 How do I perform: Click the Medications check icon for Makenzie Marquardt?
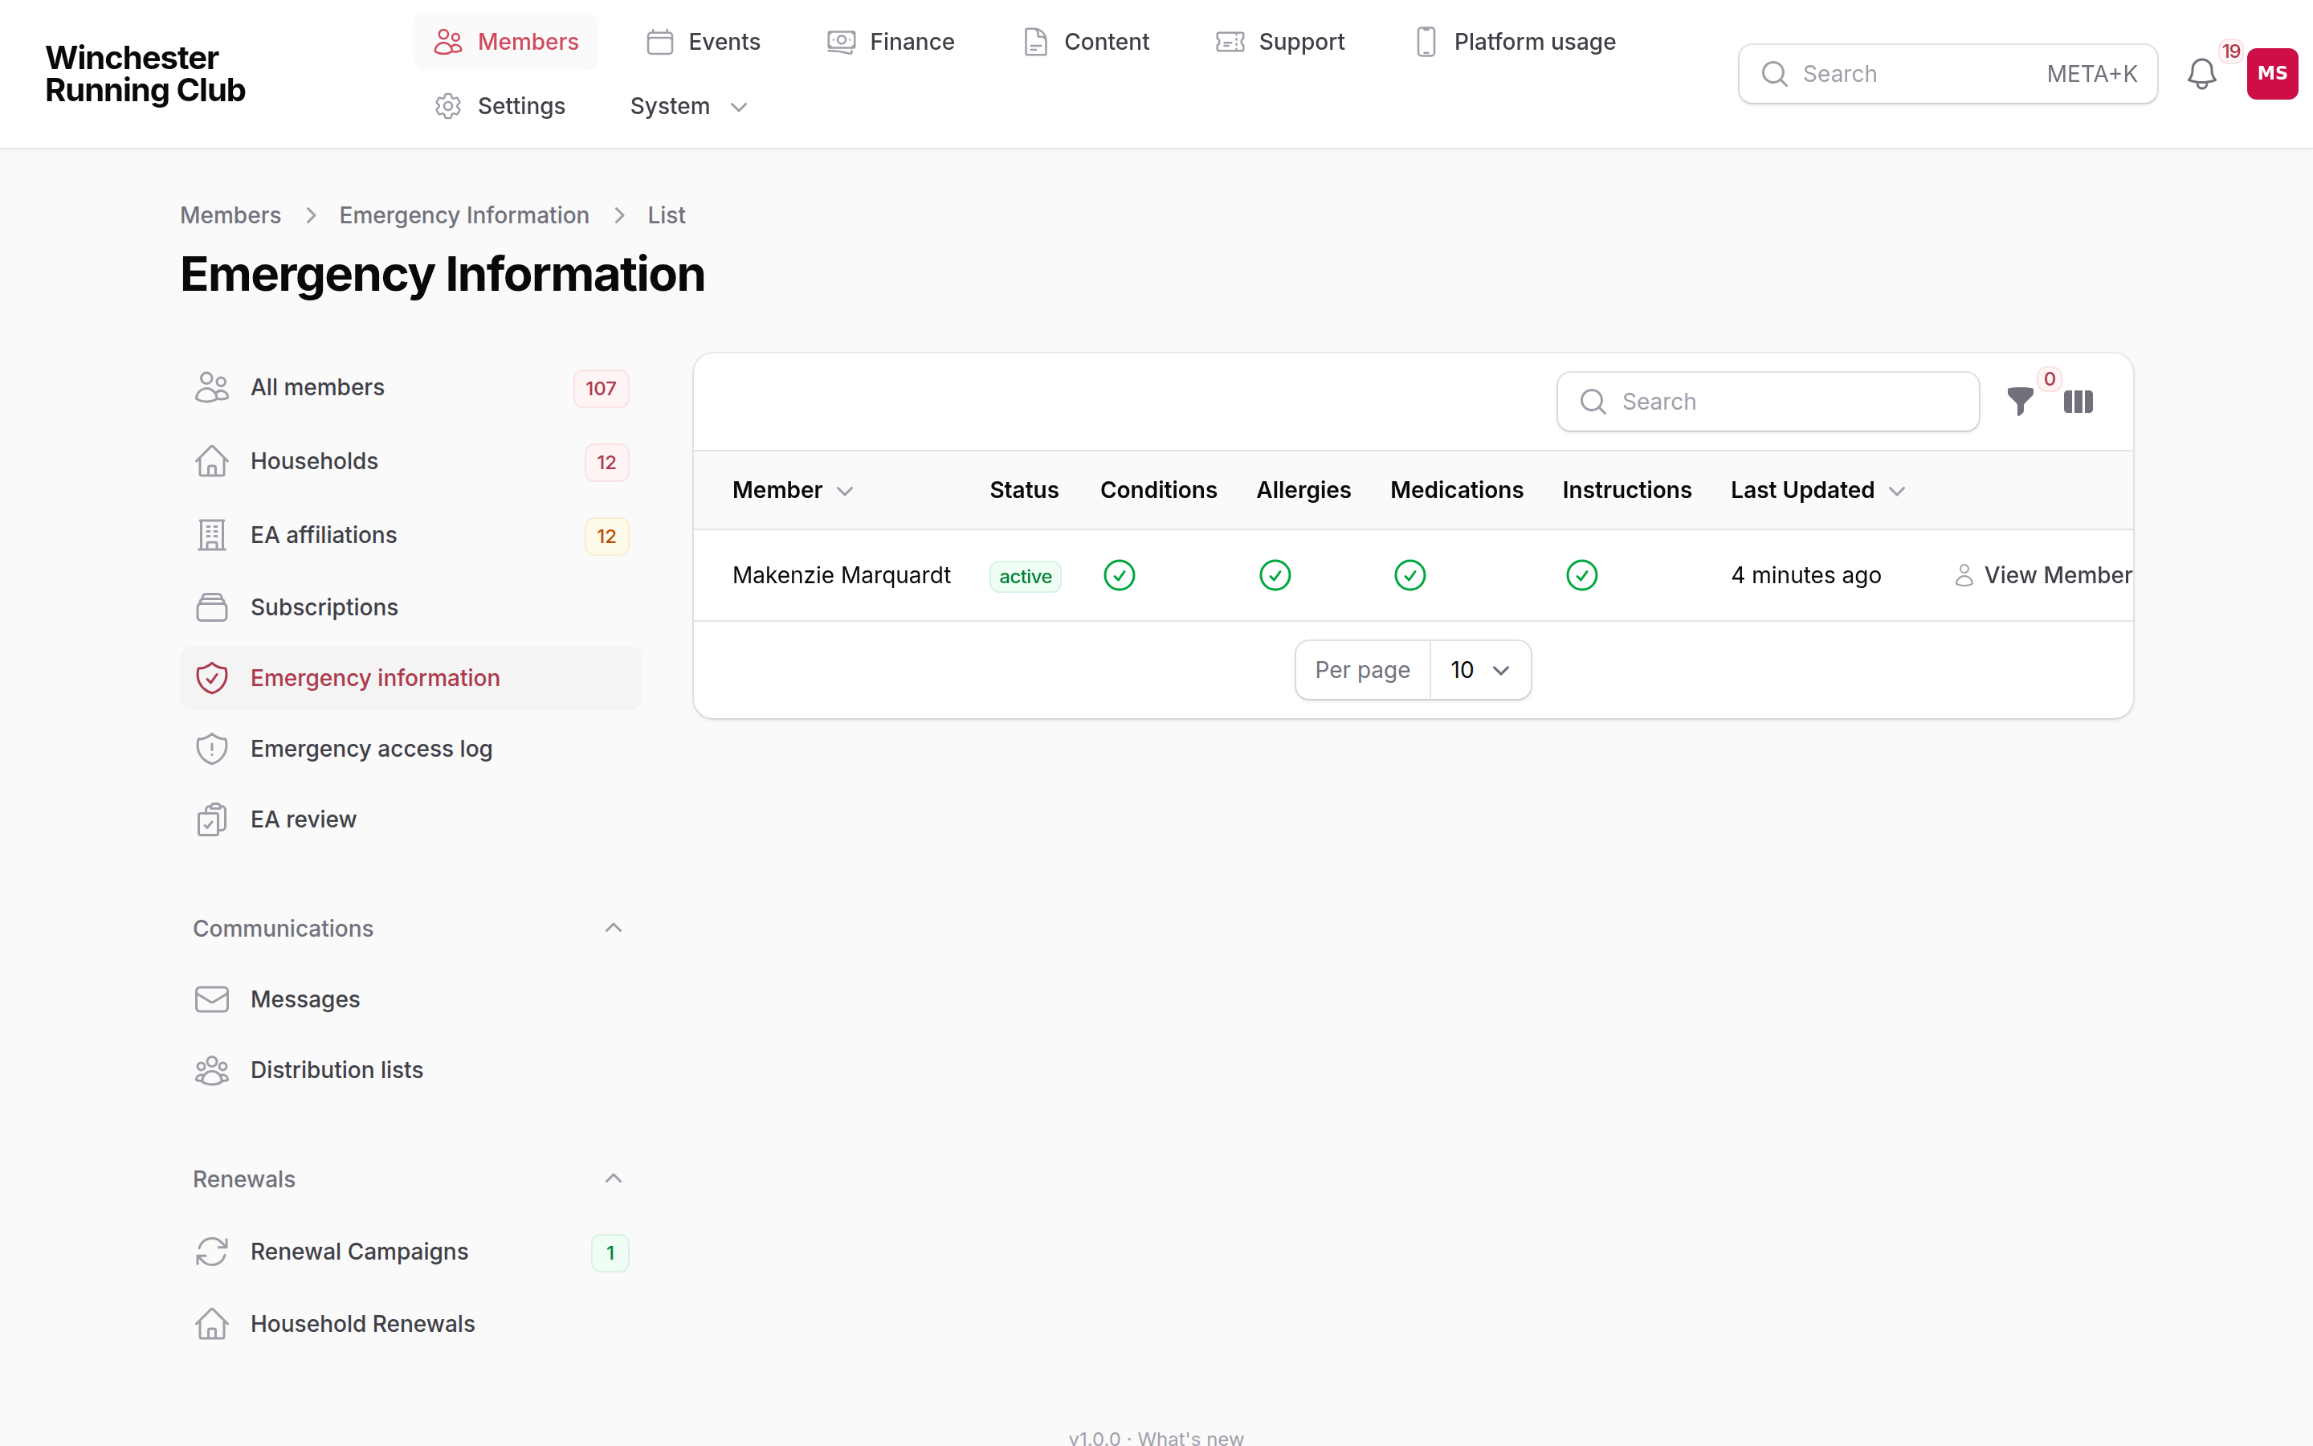(1409, 574)
